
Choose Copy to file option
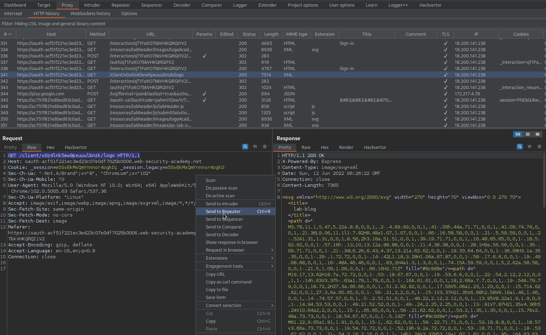click(236, 290)
